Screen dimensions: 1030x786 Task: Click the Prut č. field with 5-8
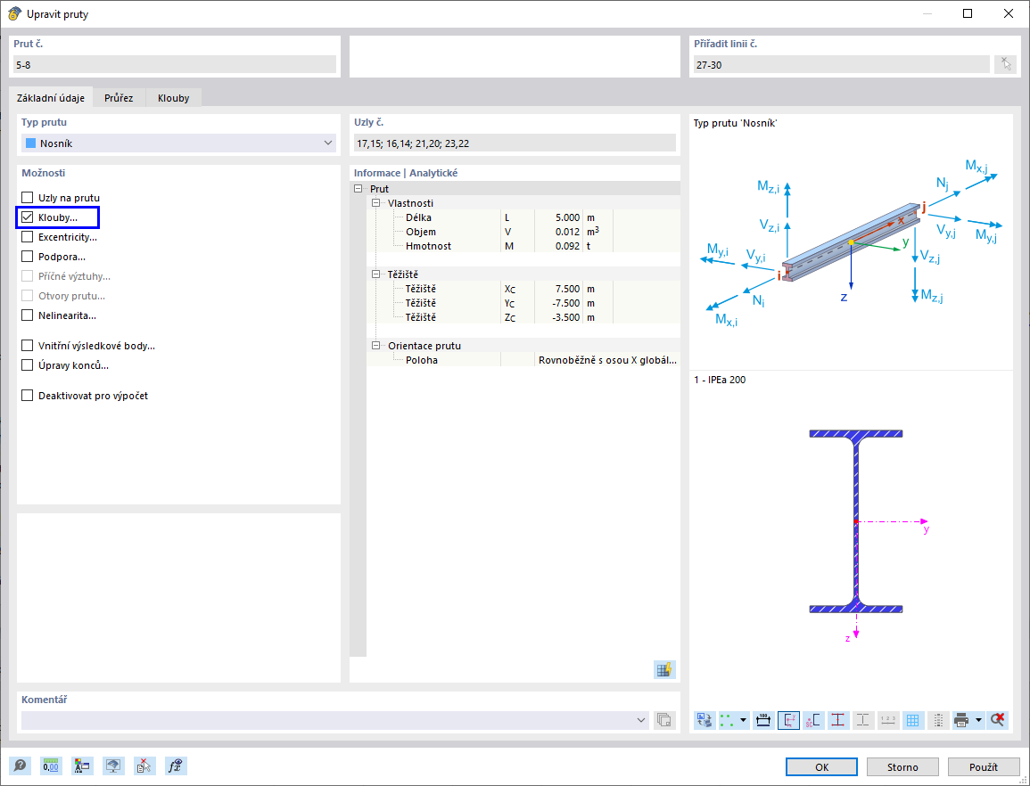174,64
